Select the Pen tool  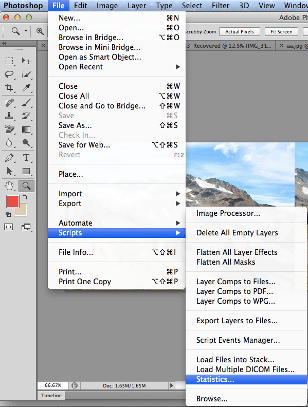pyautogui.click(x=9, y=158)
